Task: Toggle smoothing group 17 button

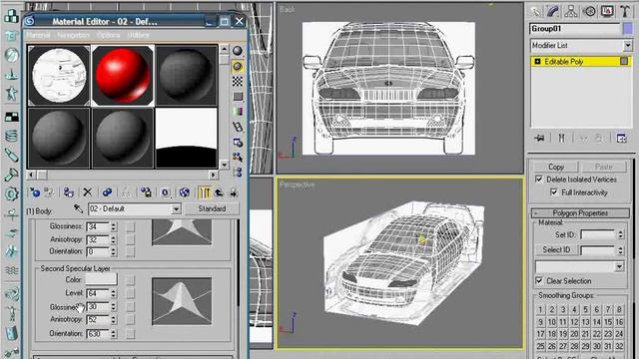Action: 540,334
